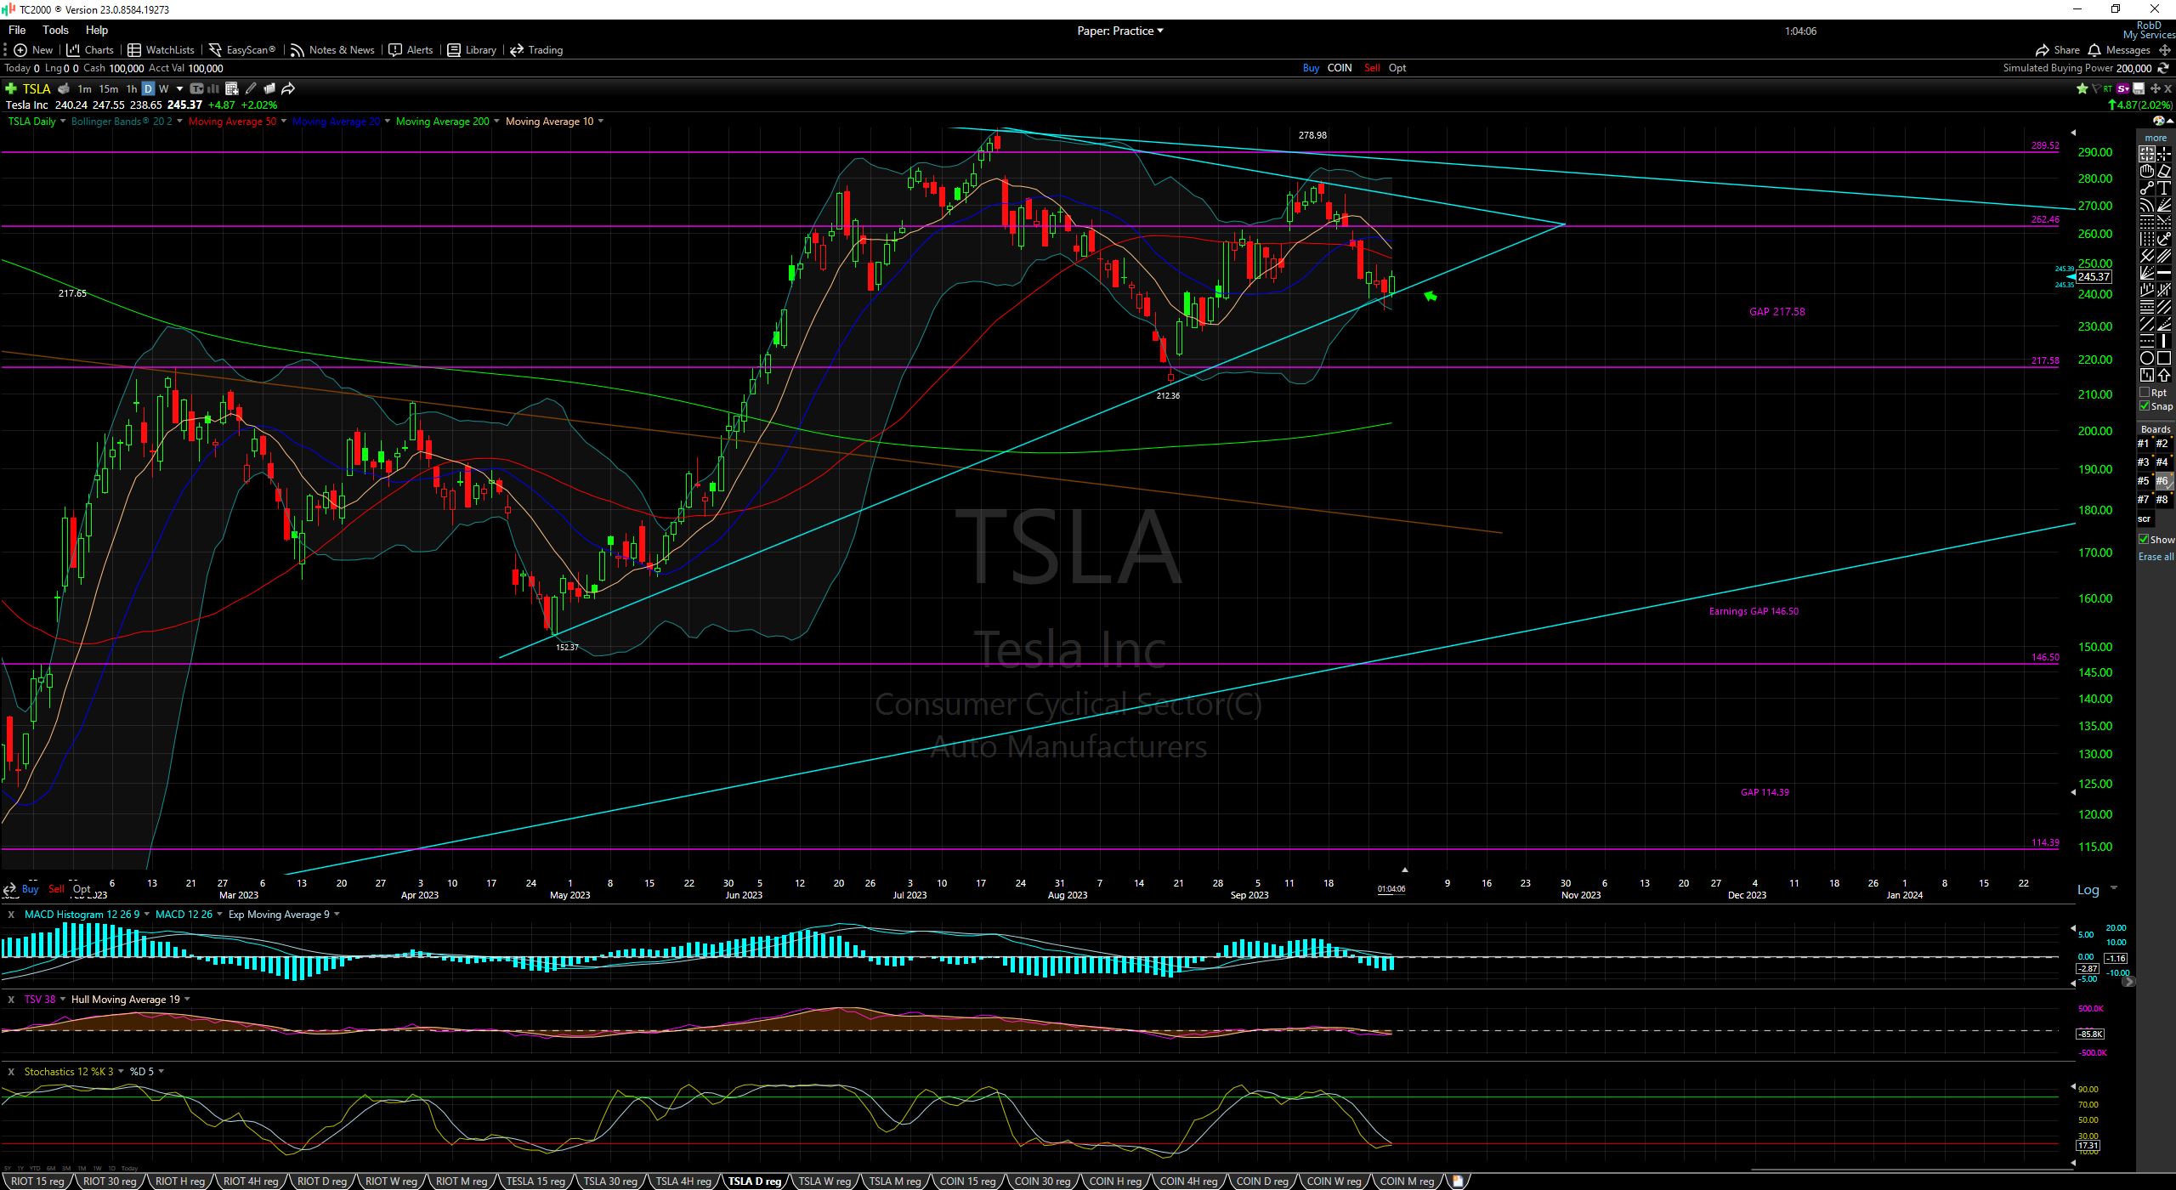Select the rectangle shape drawing tool
Screen dimensions: 2176x1190
click(x=2164, y=357)
